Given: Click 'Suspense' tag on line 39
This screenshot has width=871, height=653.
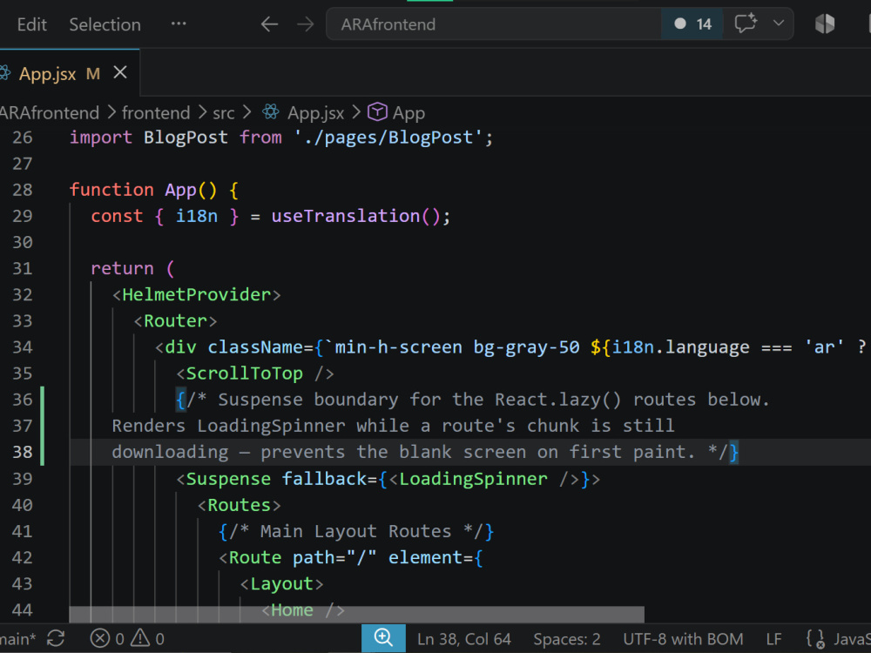Looking at the screenshot, I should coord(228,479).
